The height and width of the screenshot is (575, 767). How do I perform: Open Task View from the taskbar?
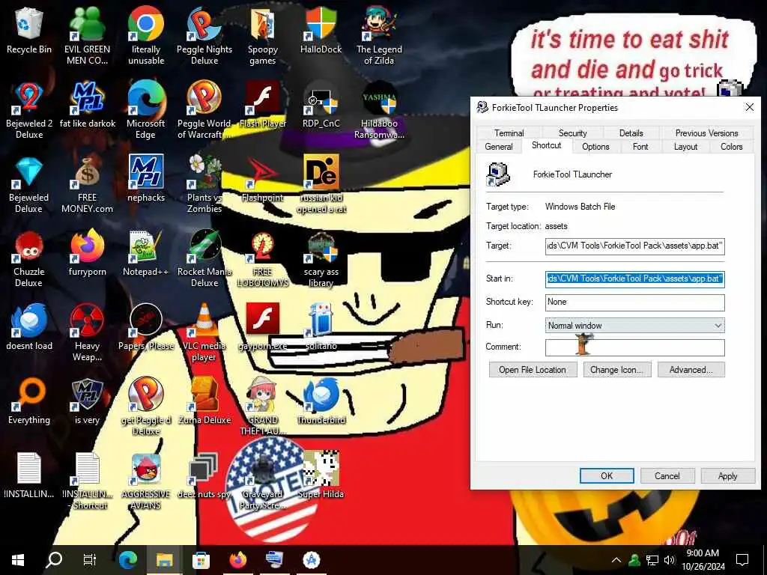coord(90,560)
